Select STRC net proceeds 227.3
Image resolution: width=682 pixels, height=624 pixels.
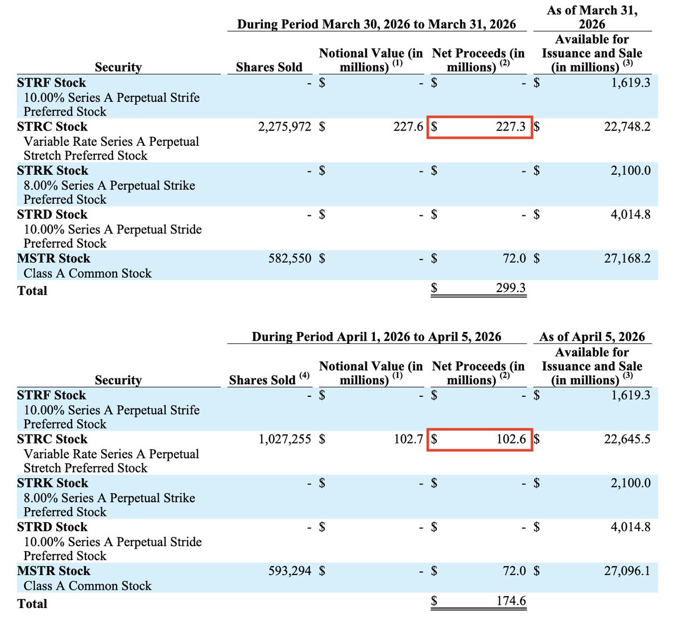511,127
